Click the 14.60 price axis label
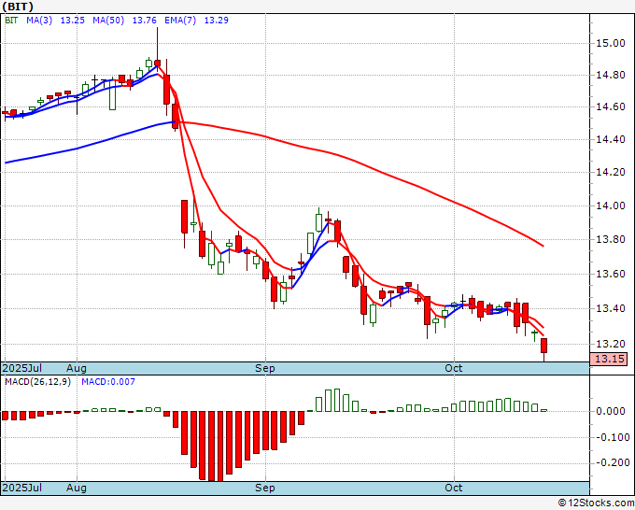The height and width of the screenshot is (510, 635). click(x=611, y=107)
